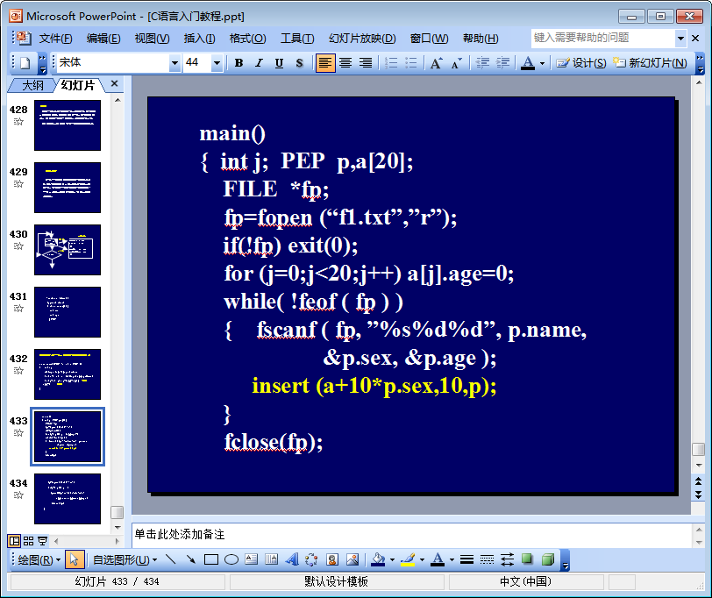Toggle text shadow formatting

[299, 63]
